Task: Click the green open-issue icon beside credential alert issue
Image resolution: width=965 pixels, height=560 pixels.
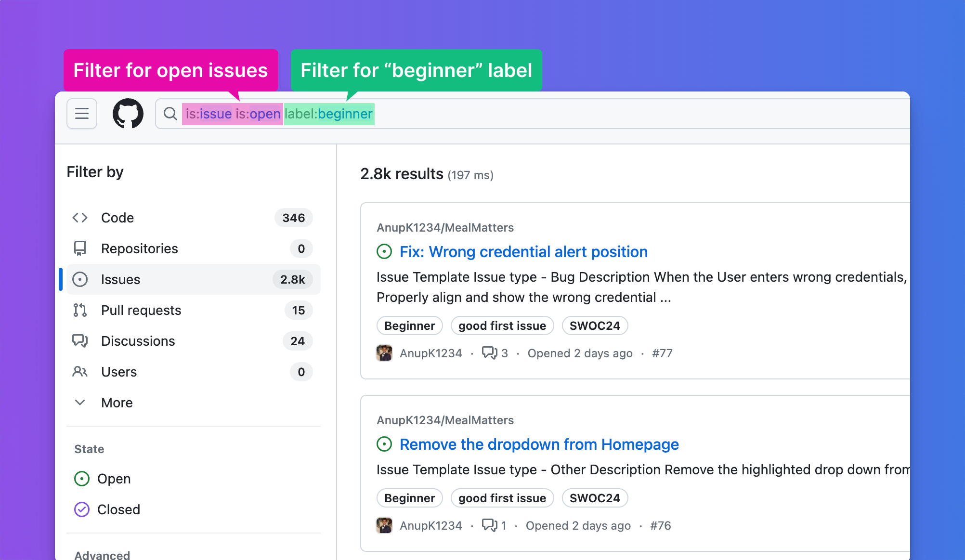Action: coord(384,251)
